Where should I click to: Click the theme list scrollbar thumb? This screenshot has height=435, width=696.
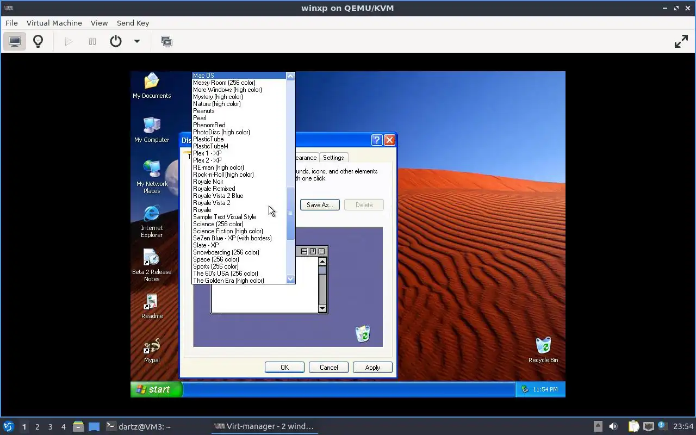click(290, 213)
